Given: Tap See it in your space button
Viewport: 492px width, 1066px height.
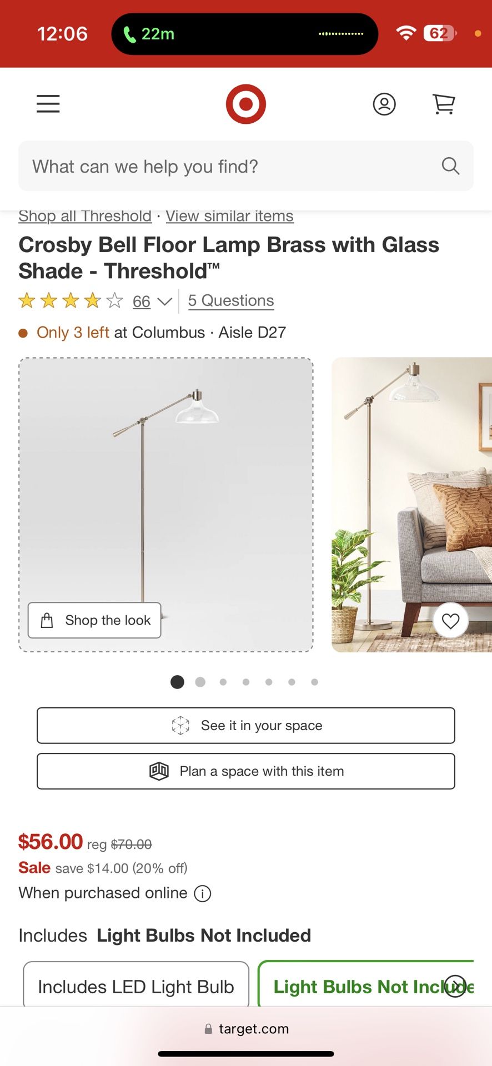Looking at the screenshot, I should (246, 726).
